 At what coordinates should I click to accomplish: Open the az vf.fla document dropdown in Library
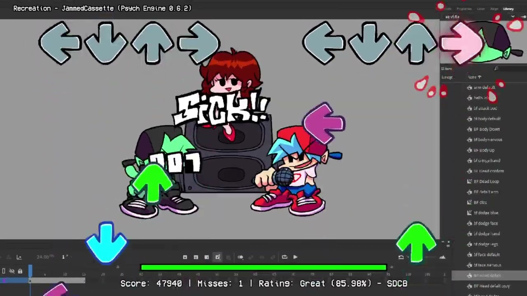point(513,17)
